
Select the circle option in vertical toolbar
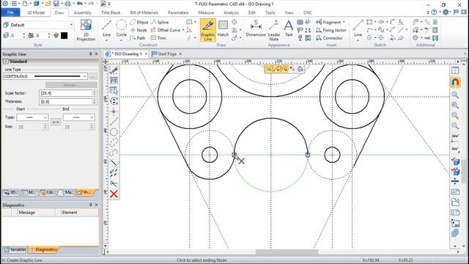[114, 132]
